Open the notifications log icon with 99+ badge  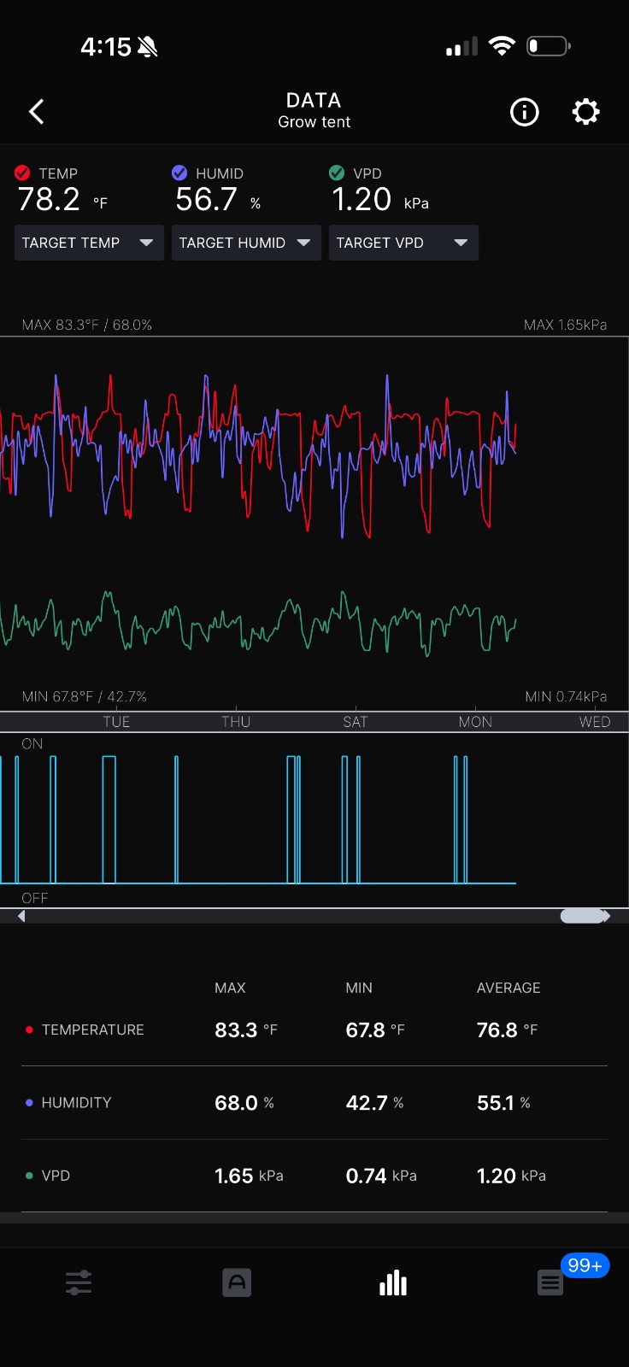[x=550, y=1282]
